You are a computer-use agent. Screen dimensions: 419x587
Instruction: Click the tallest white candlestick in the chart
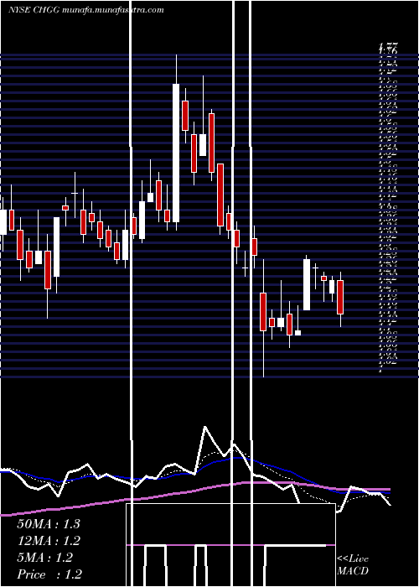176,153
